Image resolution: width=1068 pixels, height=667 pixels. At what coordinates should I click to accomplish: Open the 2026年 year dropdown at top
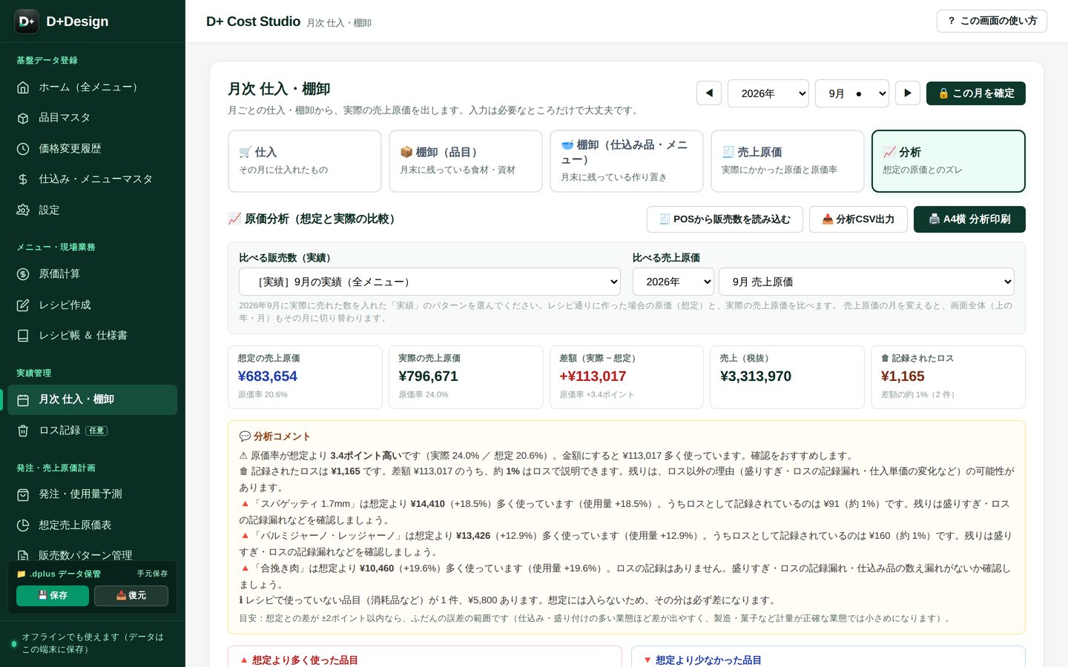pos(768,93)
